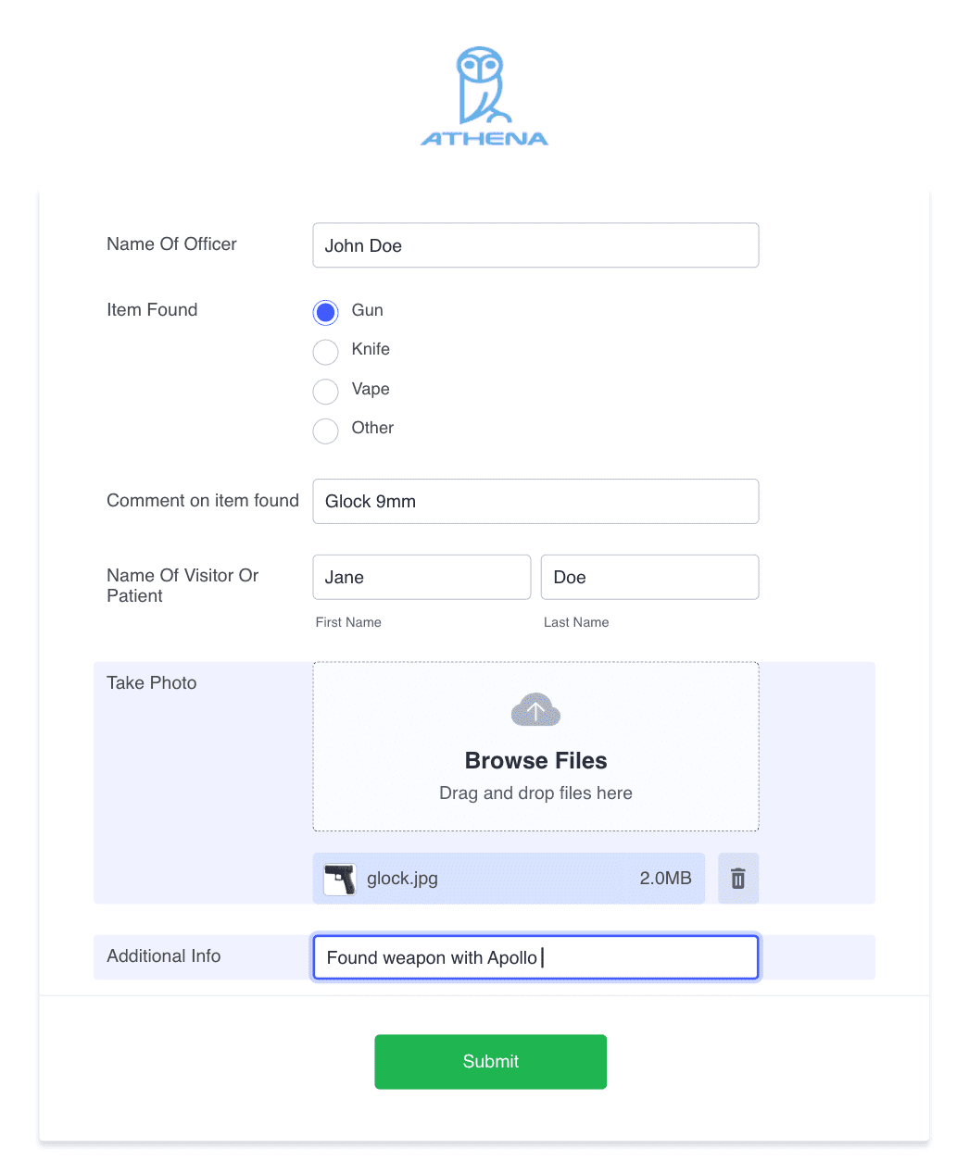Click the Comment on item found field
The width and height of the screenshot is (969, 1161).
pyautogui.click(x=535, y=501)
